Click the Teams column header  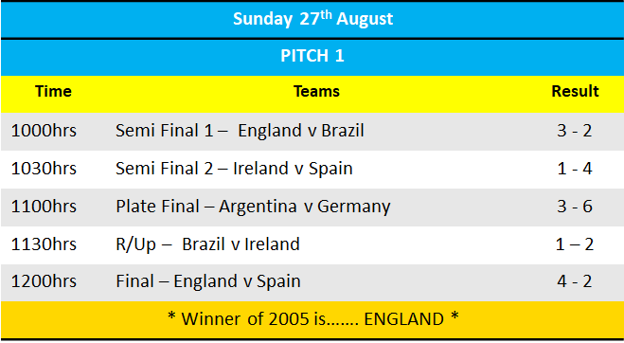[x=316, y=91]
